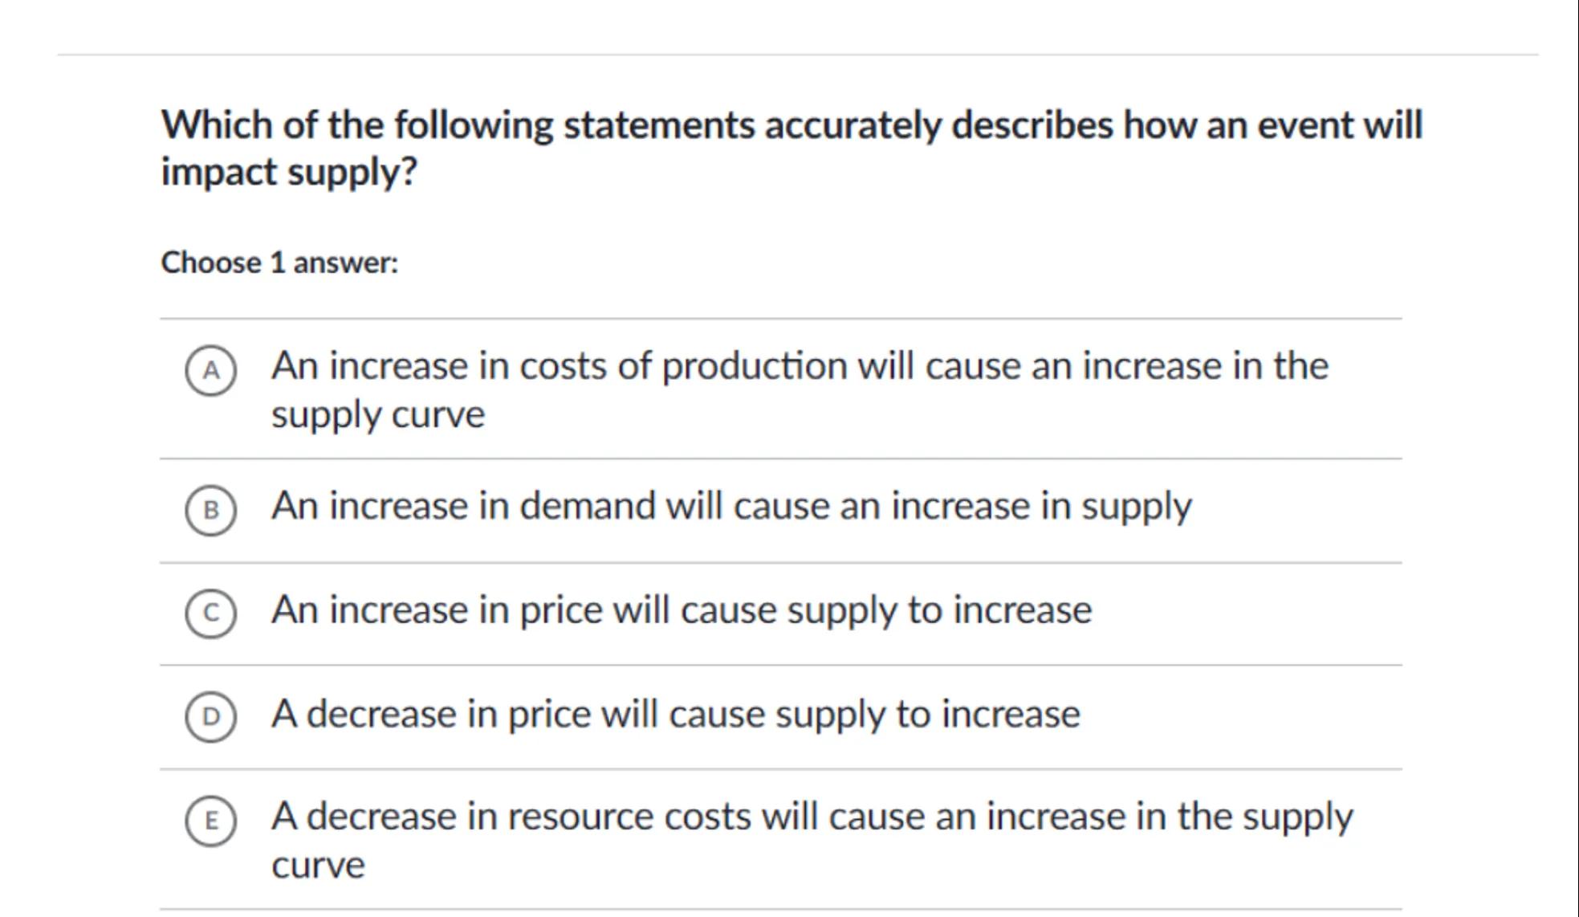Click the divider line above option A

coord(780,319)
